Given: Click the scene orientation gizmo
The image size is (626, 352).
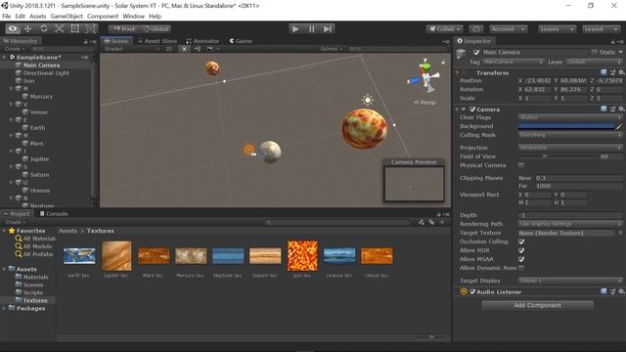Looking at the screenshot, I should [425, 76].
